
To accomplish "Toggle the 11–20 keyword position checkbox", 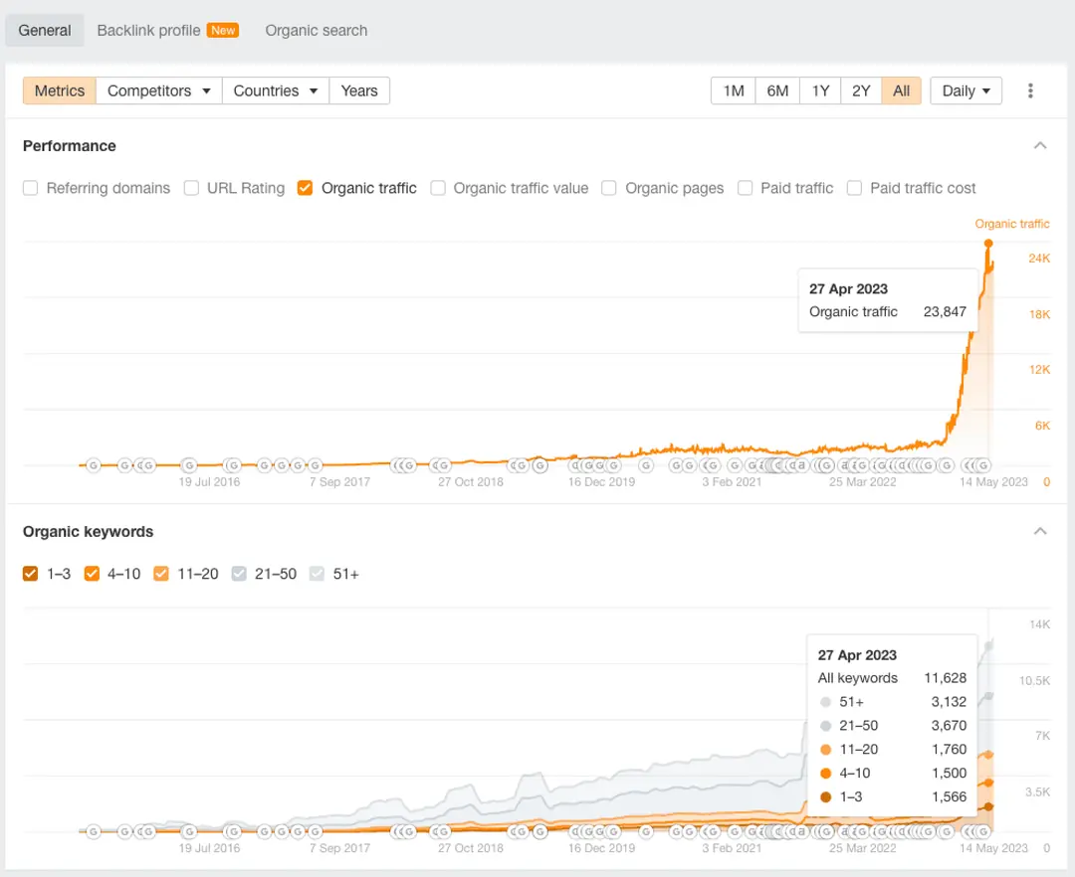I will pyautogui.click(x=161, y=574).
